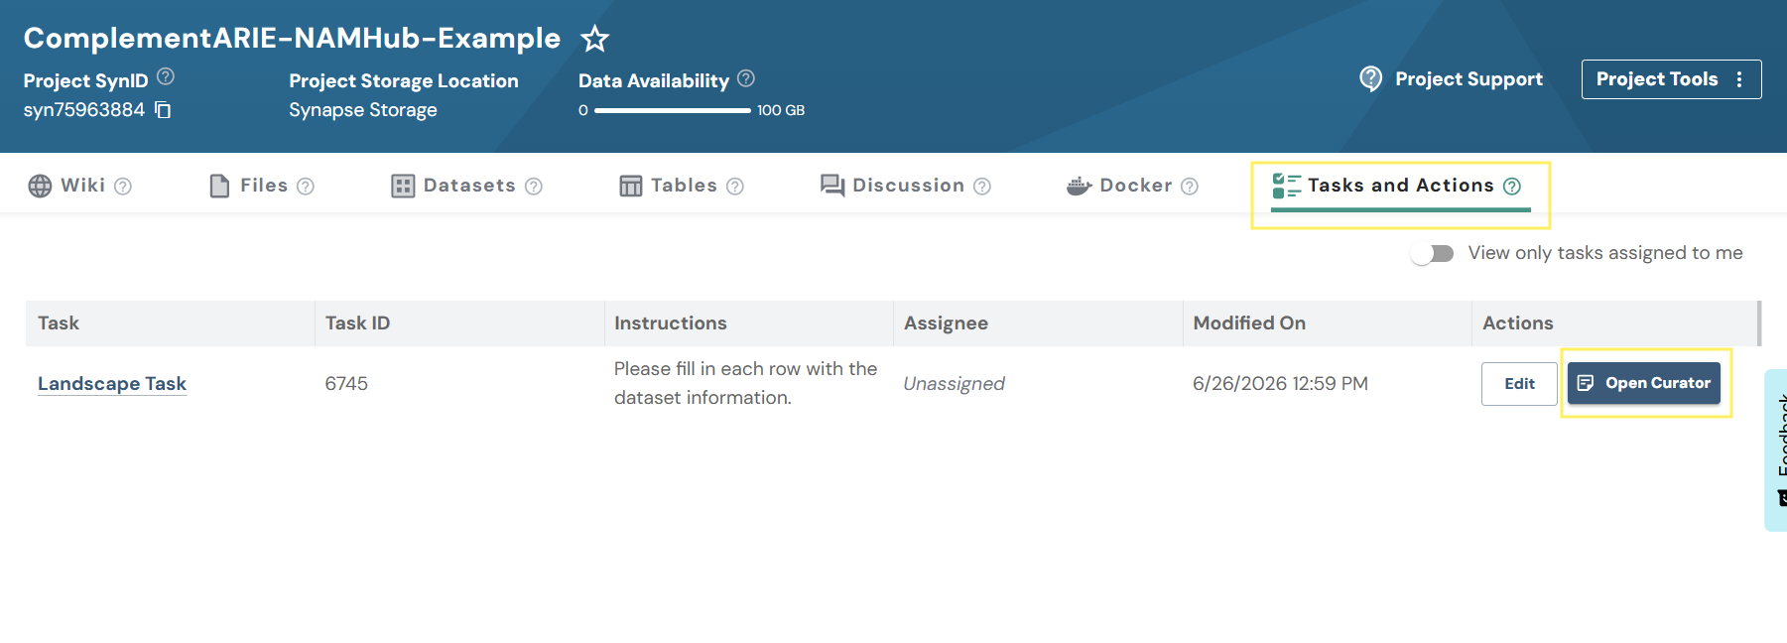This screenshot has height=643, width=1787.
Task: Open the Landscape Task link
Action: [x=112, y=384]
